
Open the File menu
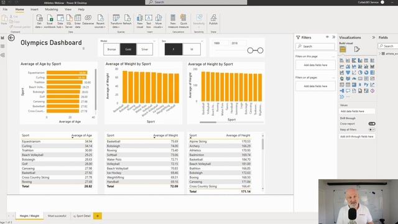[5, 9]
